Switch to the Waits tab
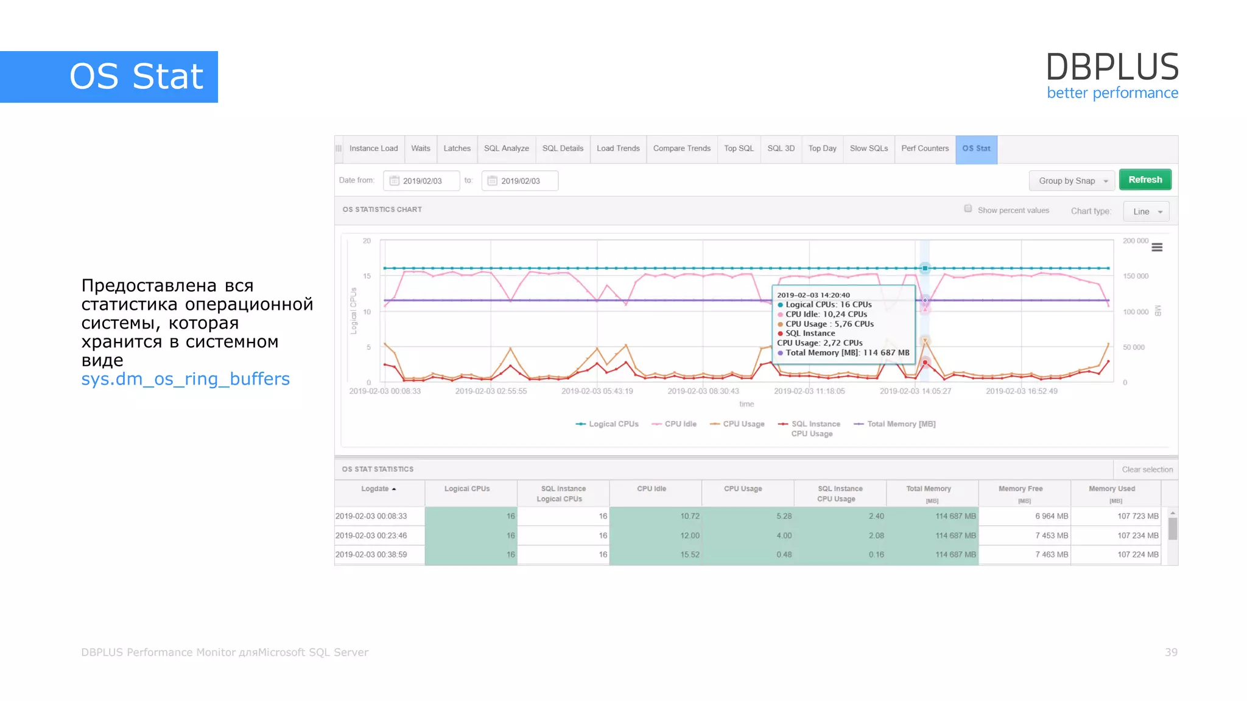 421,149
